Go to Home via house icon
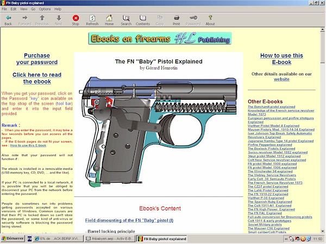Screen dimensions: 326x244 pyautogui.click(x=109, y=18)
